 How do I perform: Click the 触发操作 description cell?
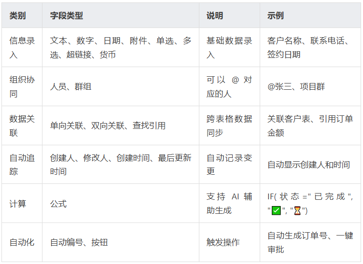click(229, 242)
